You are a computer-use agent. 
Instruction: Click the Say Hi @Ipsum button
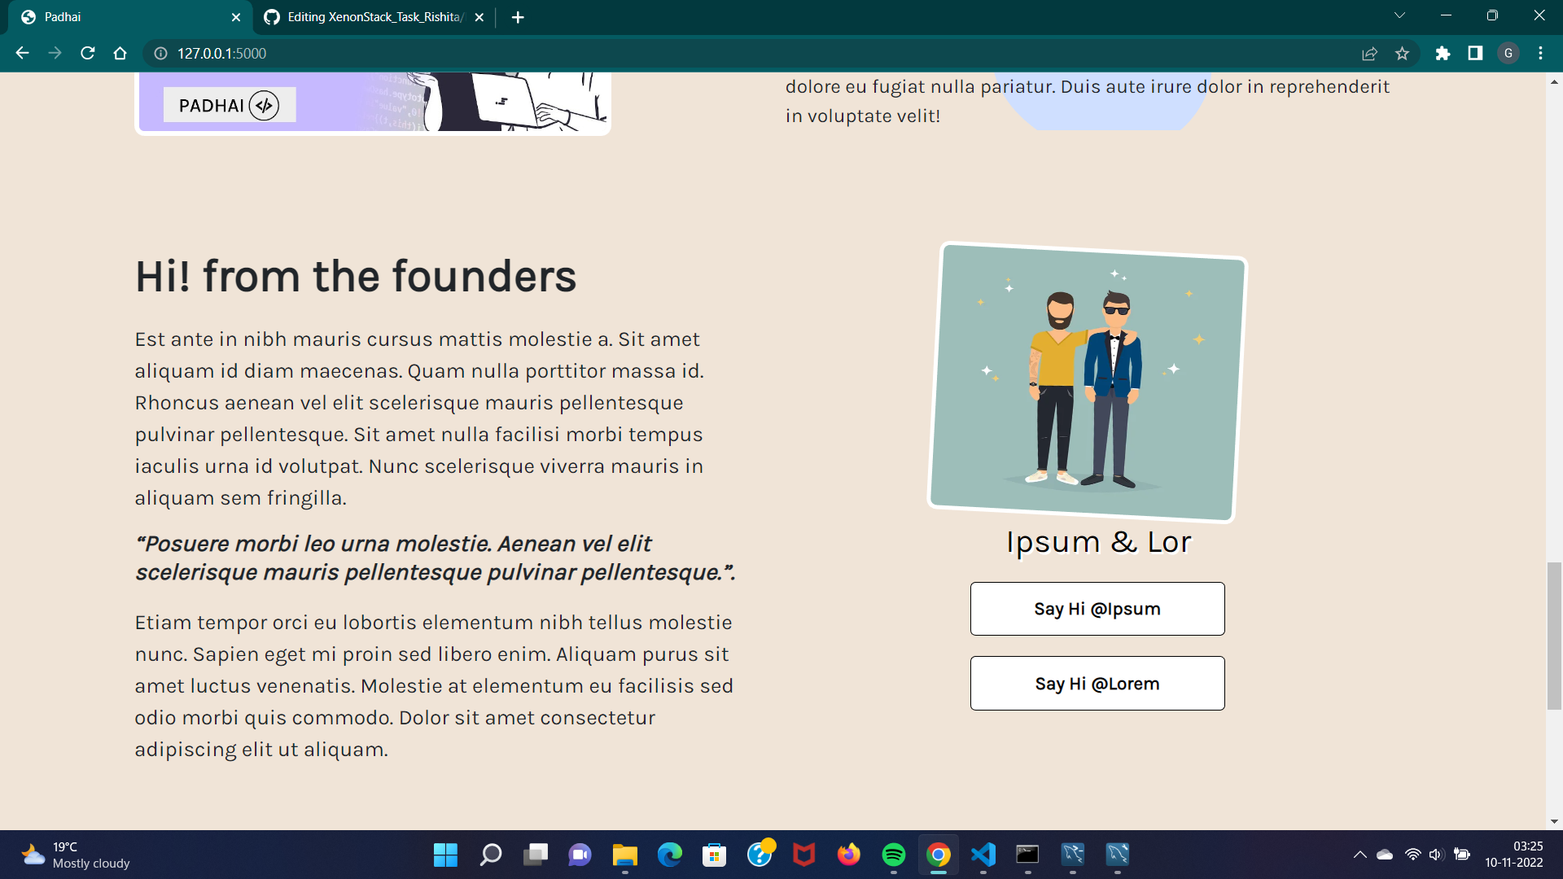pos(1097,609)
